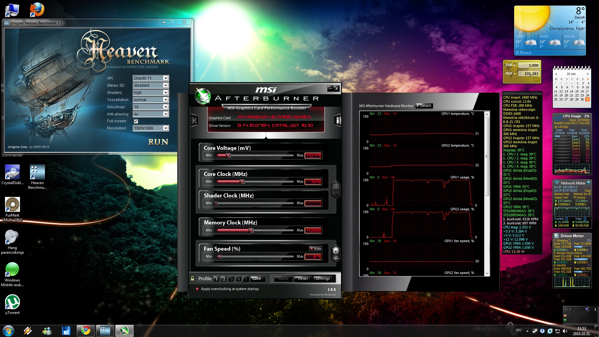Open the Computer desktop icon

(x=12, y=10)
